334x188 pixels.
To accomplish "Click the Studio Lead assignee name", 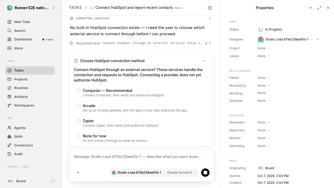I will [x=287, y=39].
